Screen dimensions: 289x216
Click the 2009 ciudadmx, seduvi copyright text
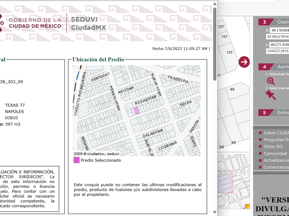[96, 154]
